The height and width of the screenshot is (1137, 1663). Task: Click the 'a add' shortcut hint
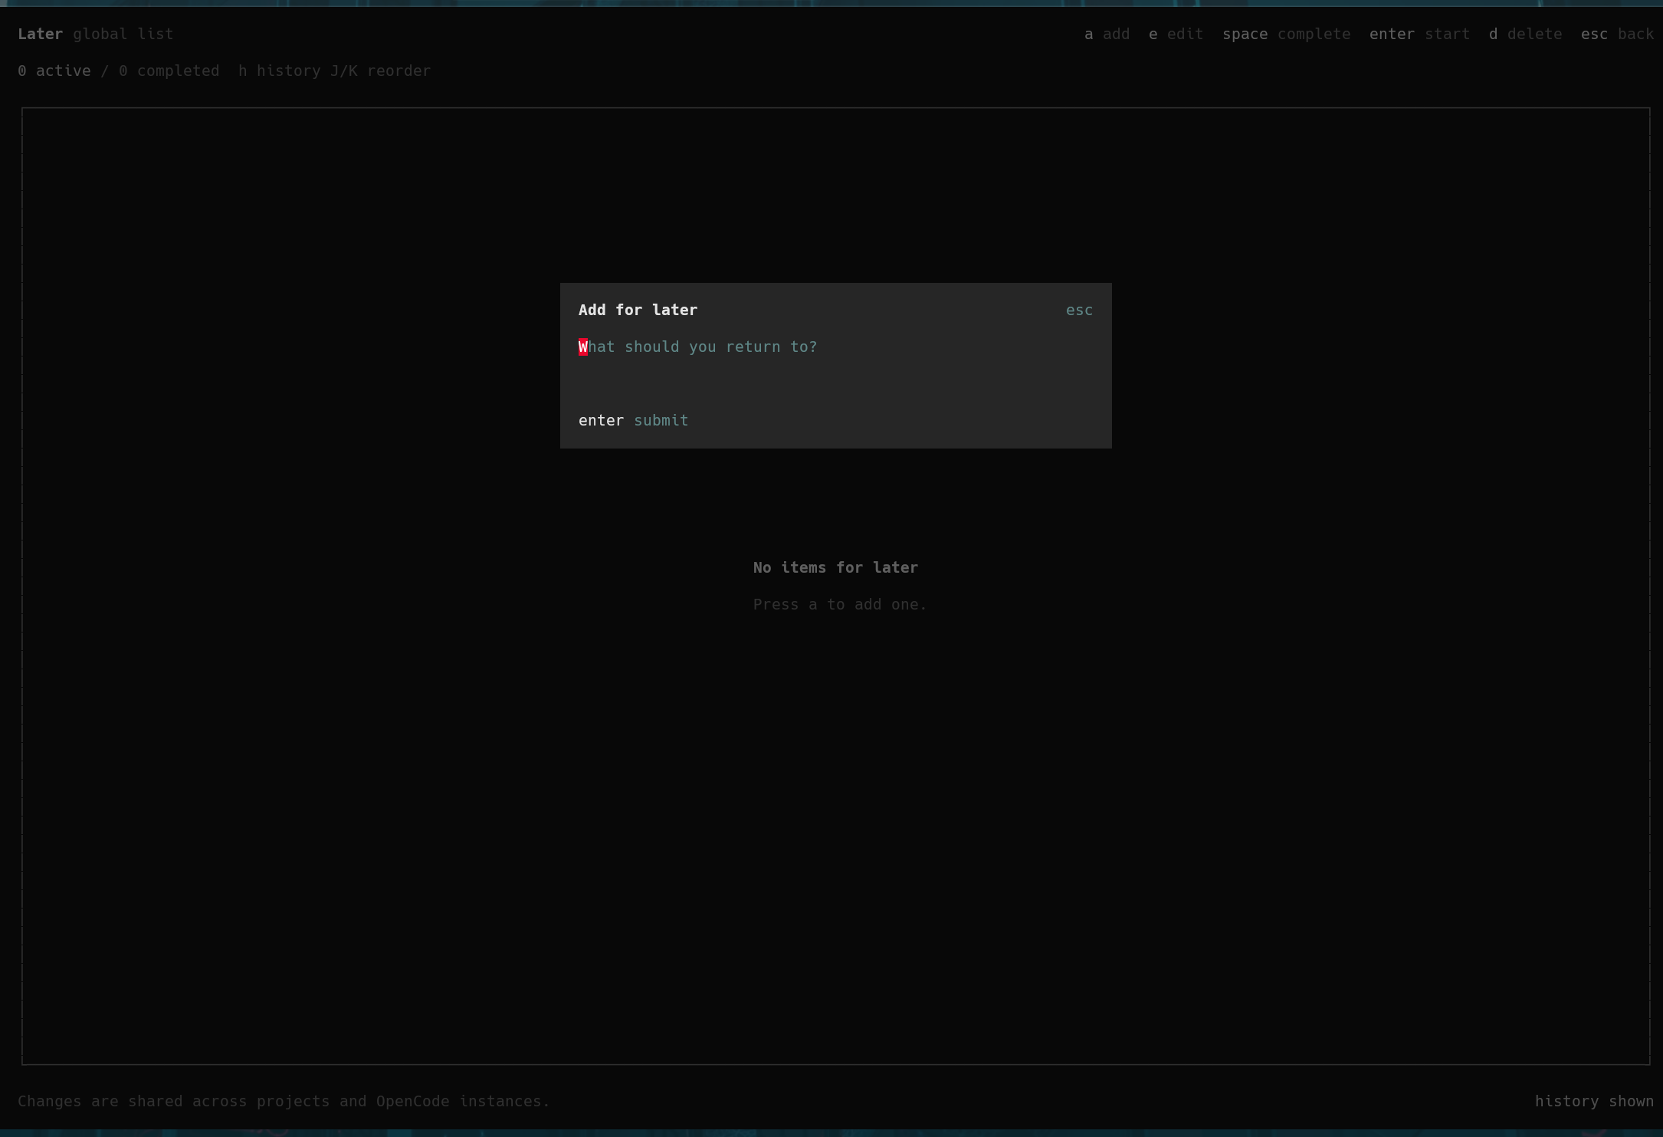pyautogui.click(x=1107, y=35)
